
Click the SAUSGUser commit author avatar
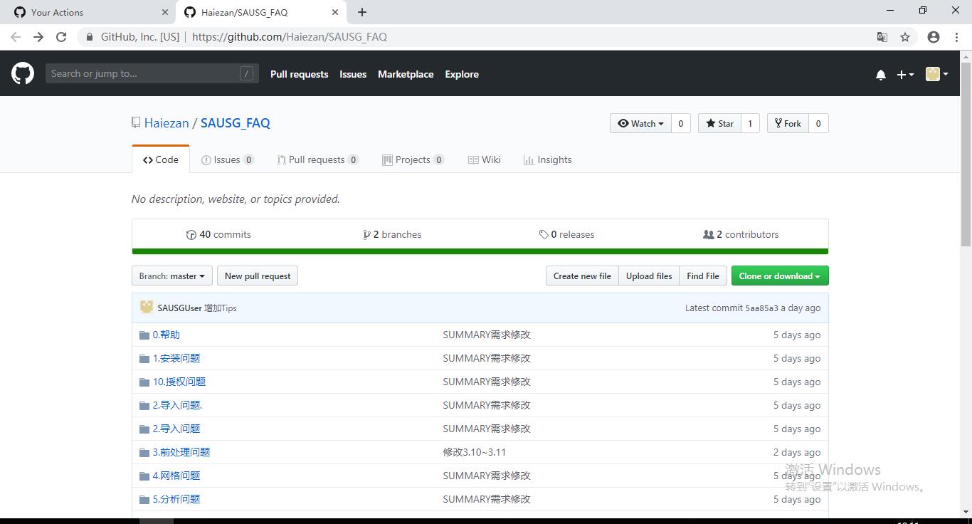(x=147, y=308)
